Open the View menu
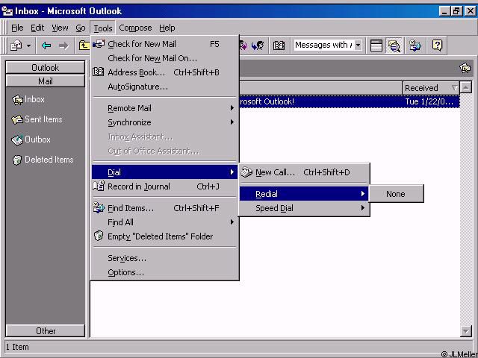Image resolution: width=478 pixels, height=358 pixels. [x=60, y=28]
